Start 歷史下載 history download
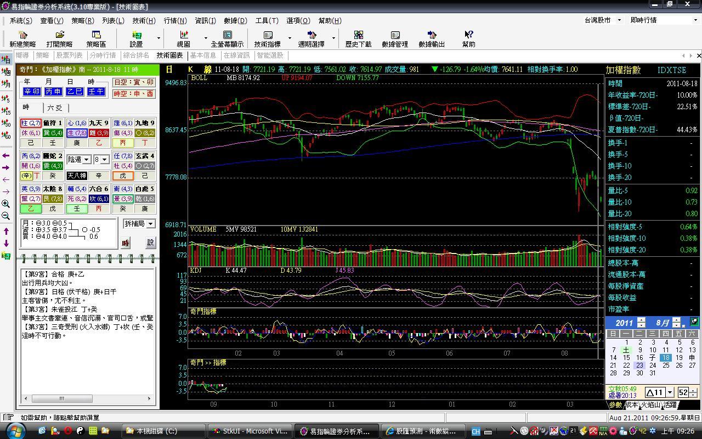Viewport: 702px width, 439px height. (358, 38)
